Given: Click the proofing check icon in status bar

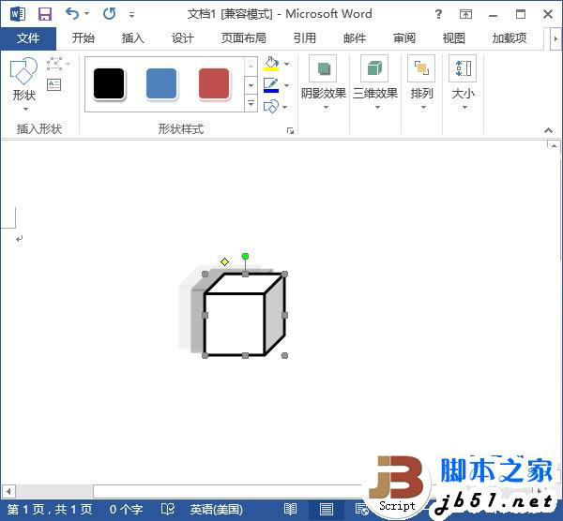Looking at the screenshot, I should point(168,509).
